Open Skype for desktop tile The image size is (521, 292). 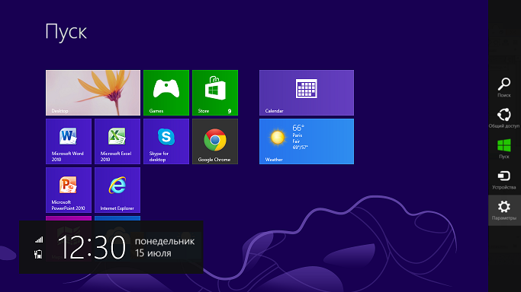[x=166, y=141]
